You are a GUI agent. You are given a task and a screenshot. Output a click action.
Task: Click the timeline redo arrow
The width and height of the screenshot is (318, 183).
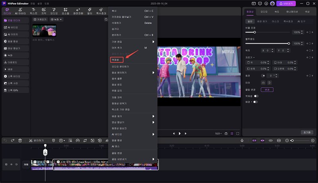[13, 141]
